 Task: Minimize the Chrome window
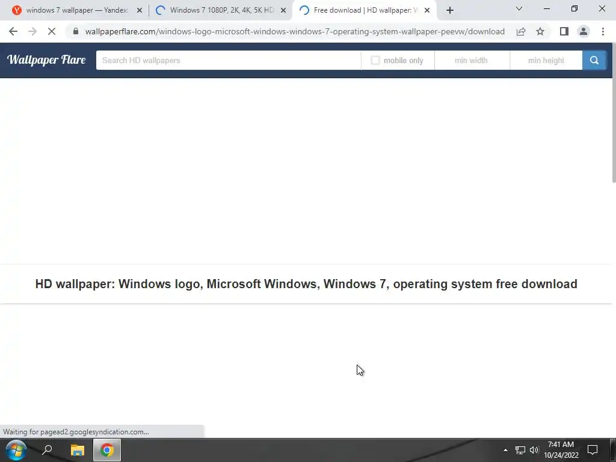pyautogui.click(x=546, y=8)
